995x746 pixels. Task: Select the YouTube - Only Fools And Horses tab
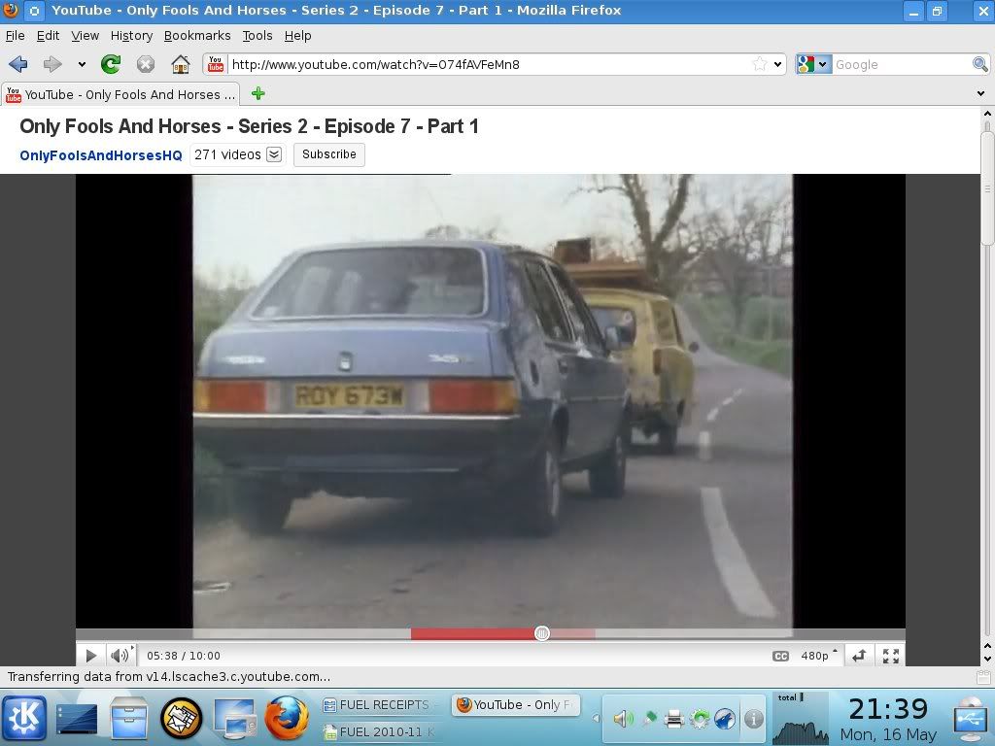[120, 94]
